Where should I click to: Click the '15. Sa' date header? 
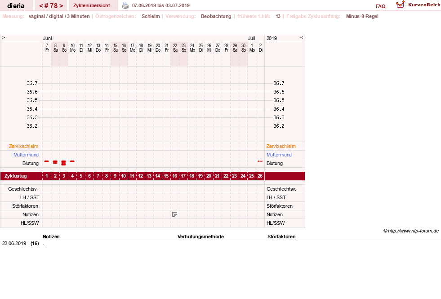[116, 48]
